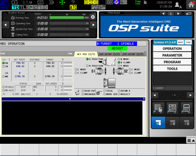
Task: Switch to screen layout 3
Action: coord(187,123)
